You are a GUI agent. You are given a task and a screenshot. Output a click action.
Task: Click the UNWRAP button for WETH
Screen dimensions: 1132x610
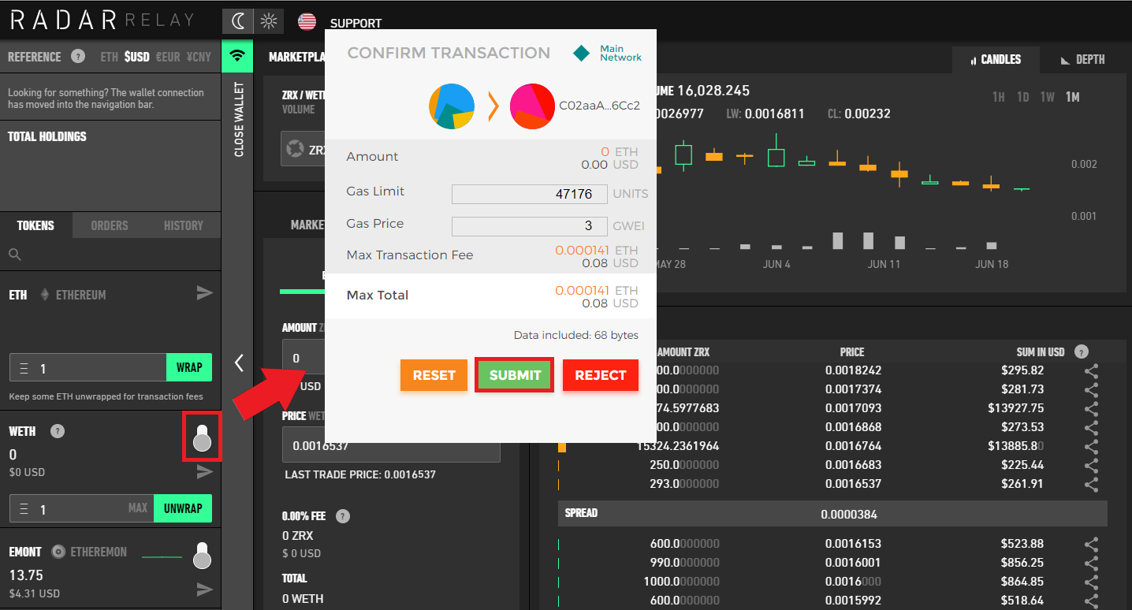point(183,508)
